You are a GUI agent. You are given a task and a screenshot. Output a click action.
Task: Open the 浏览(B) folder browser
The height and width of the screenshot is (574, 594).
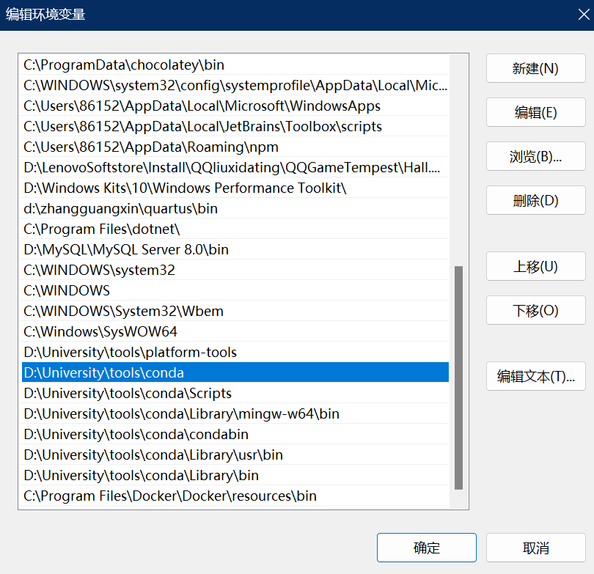535,156
